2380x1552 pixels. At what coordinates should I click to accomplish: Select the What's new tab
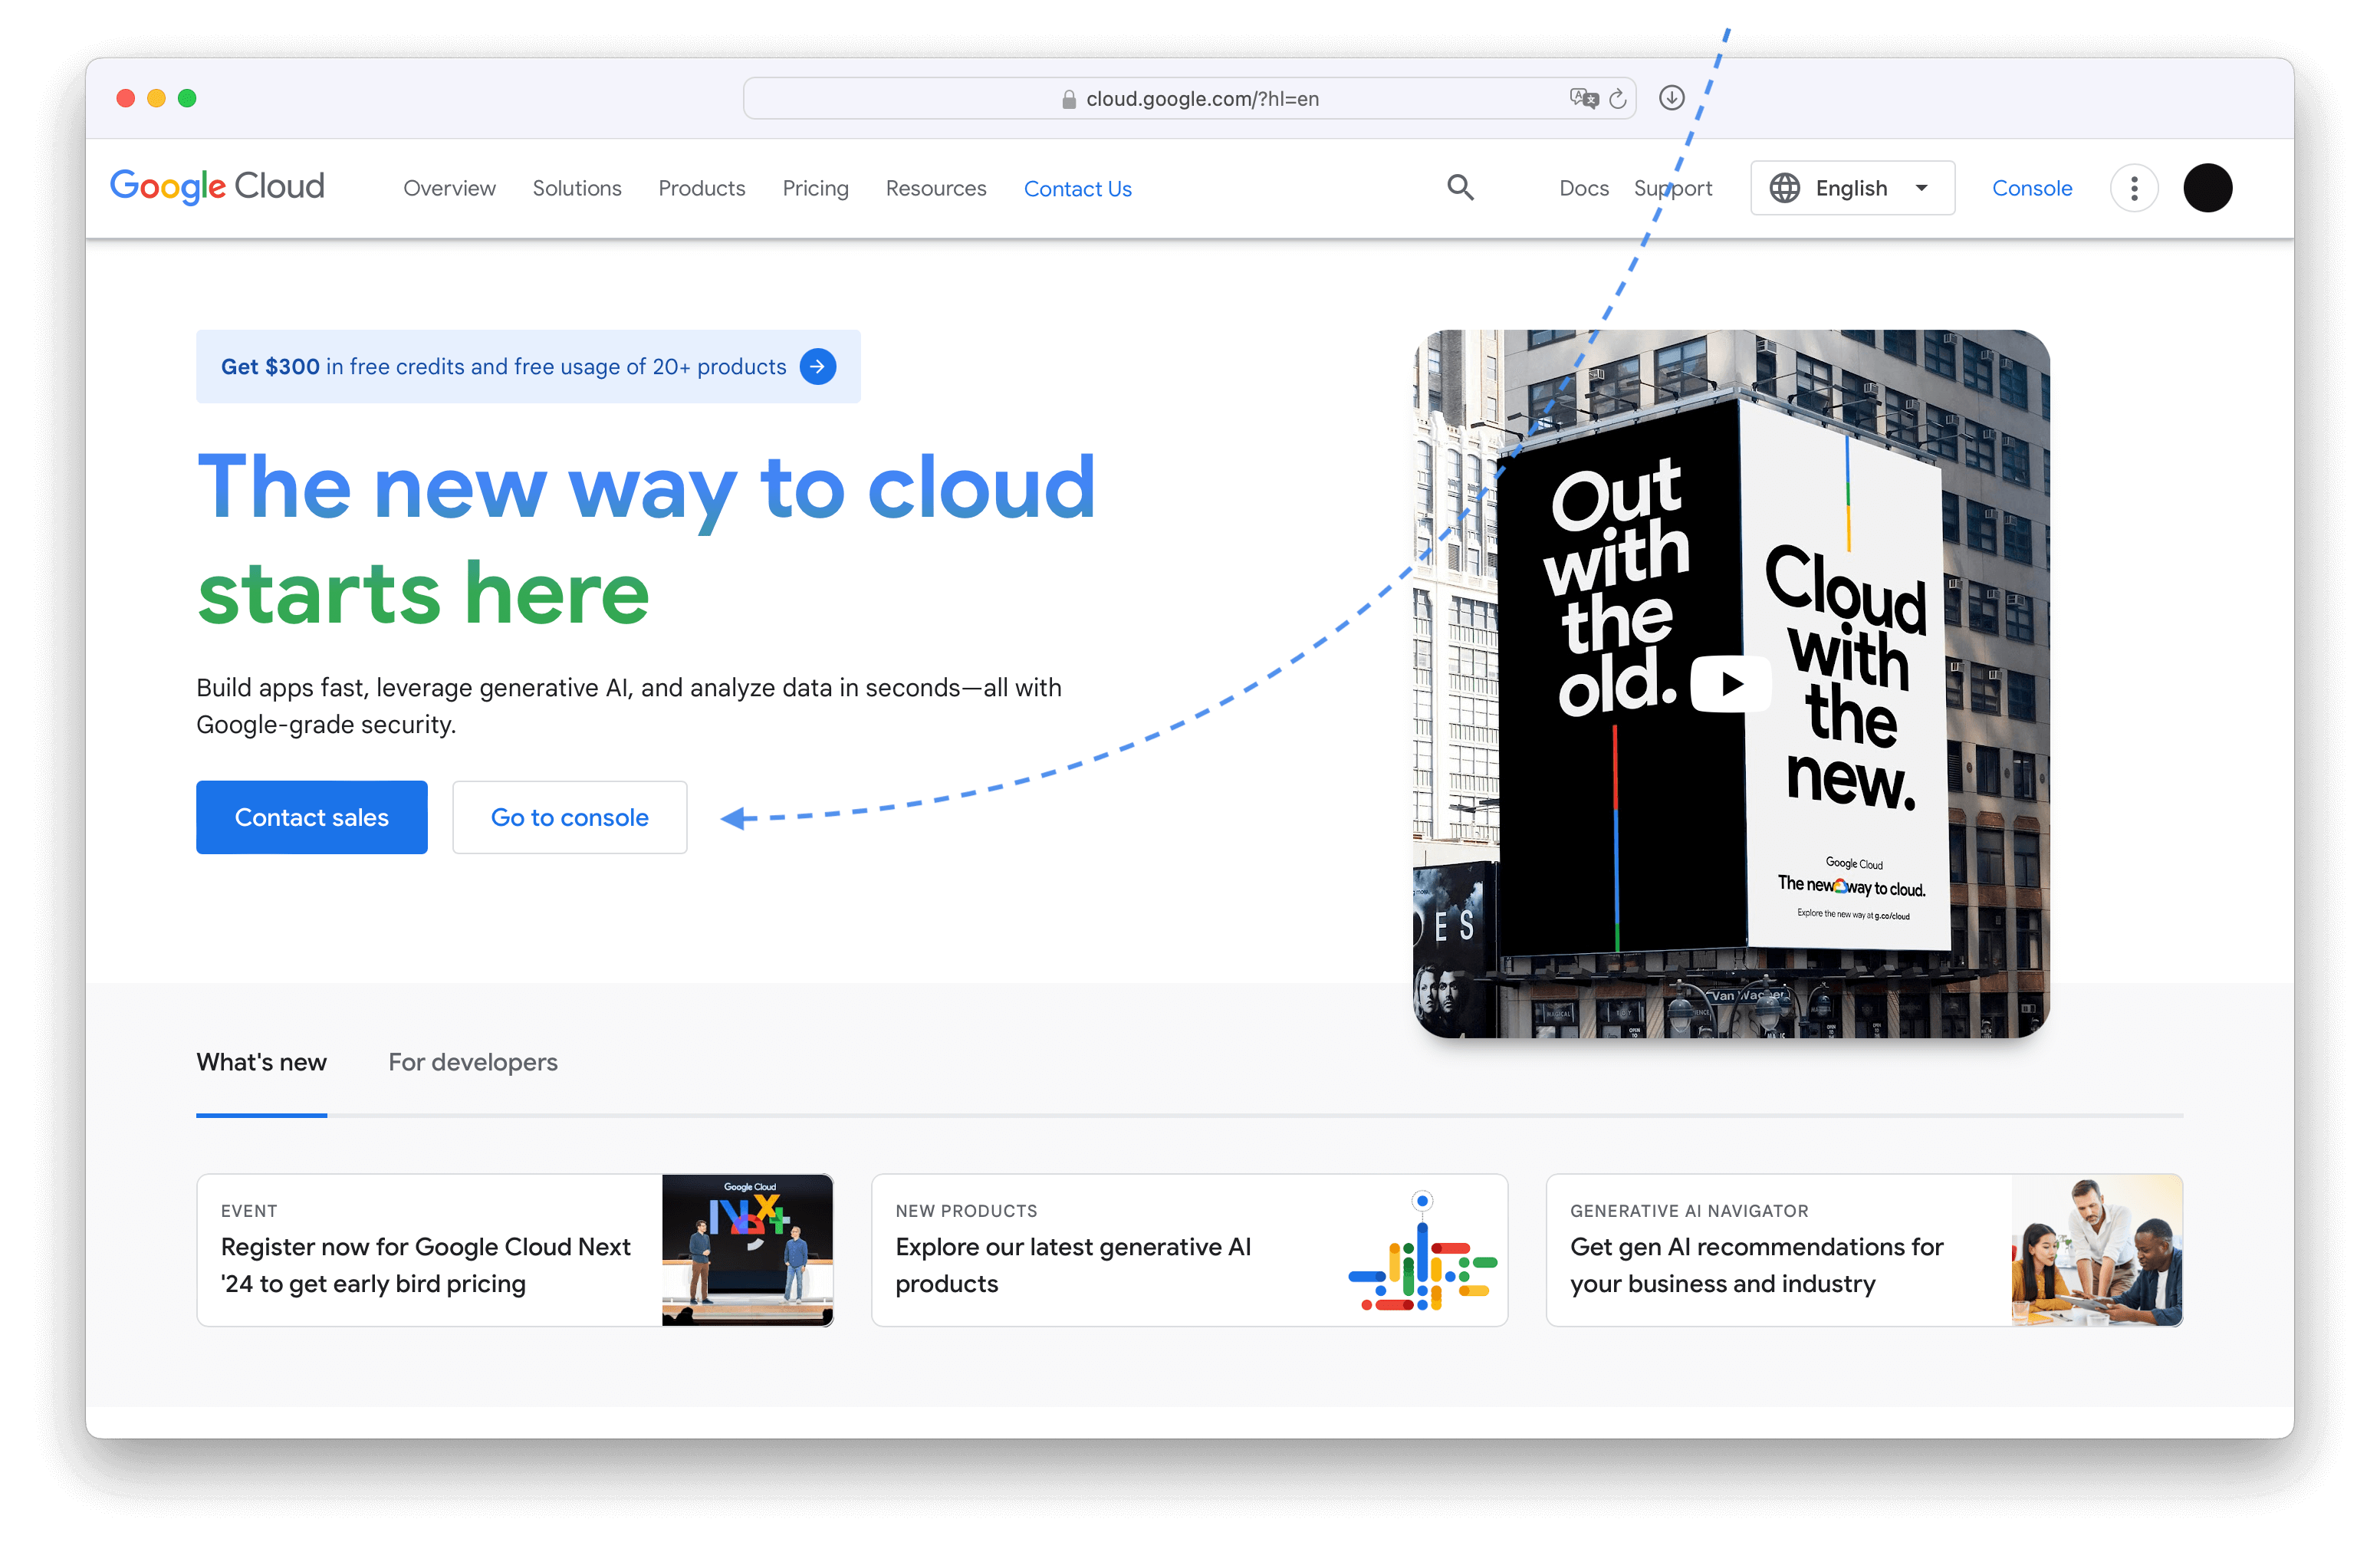[261, 1062]
